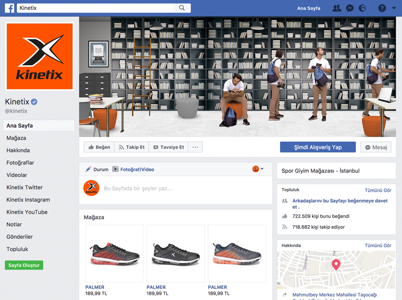Image resolution: width=402 pixels, height=300 pixels.
Task: Click the @kinetix username text
Action: click(16, 111)
